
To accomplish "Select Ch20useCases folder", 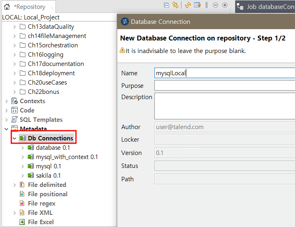I will click(47, 82).
